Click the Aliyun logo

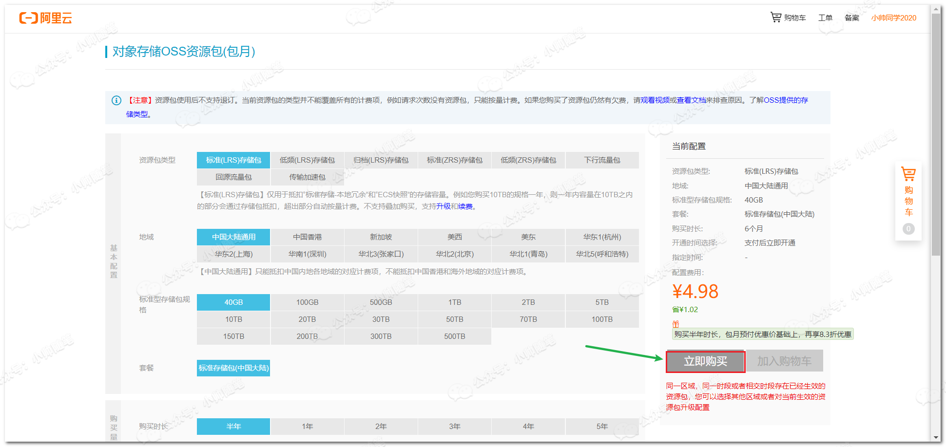pyautogui.click(x=45, y=18)
